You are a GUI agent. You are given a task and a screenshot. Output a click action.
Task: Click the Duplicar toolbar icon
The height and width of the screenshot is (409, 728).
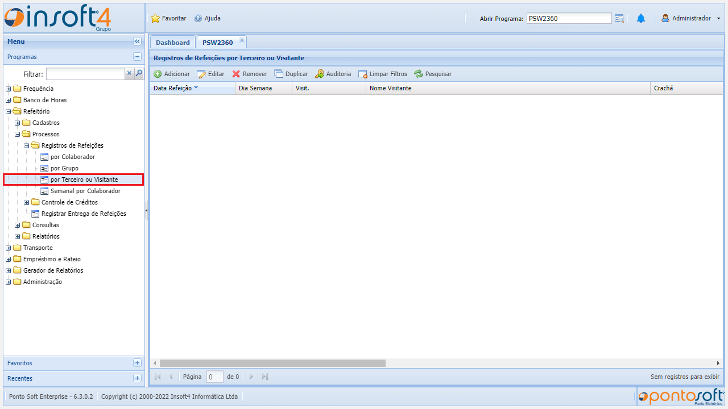[279, 74]
